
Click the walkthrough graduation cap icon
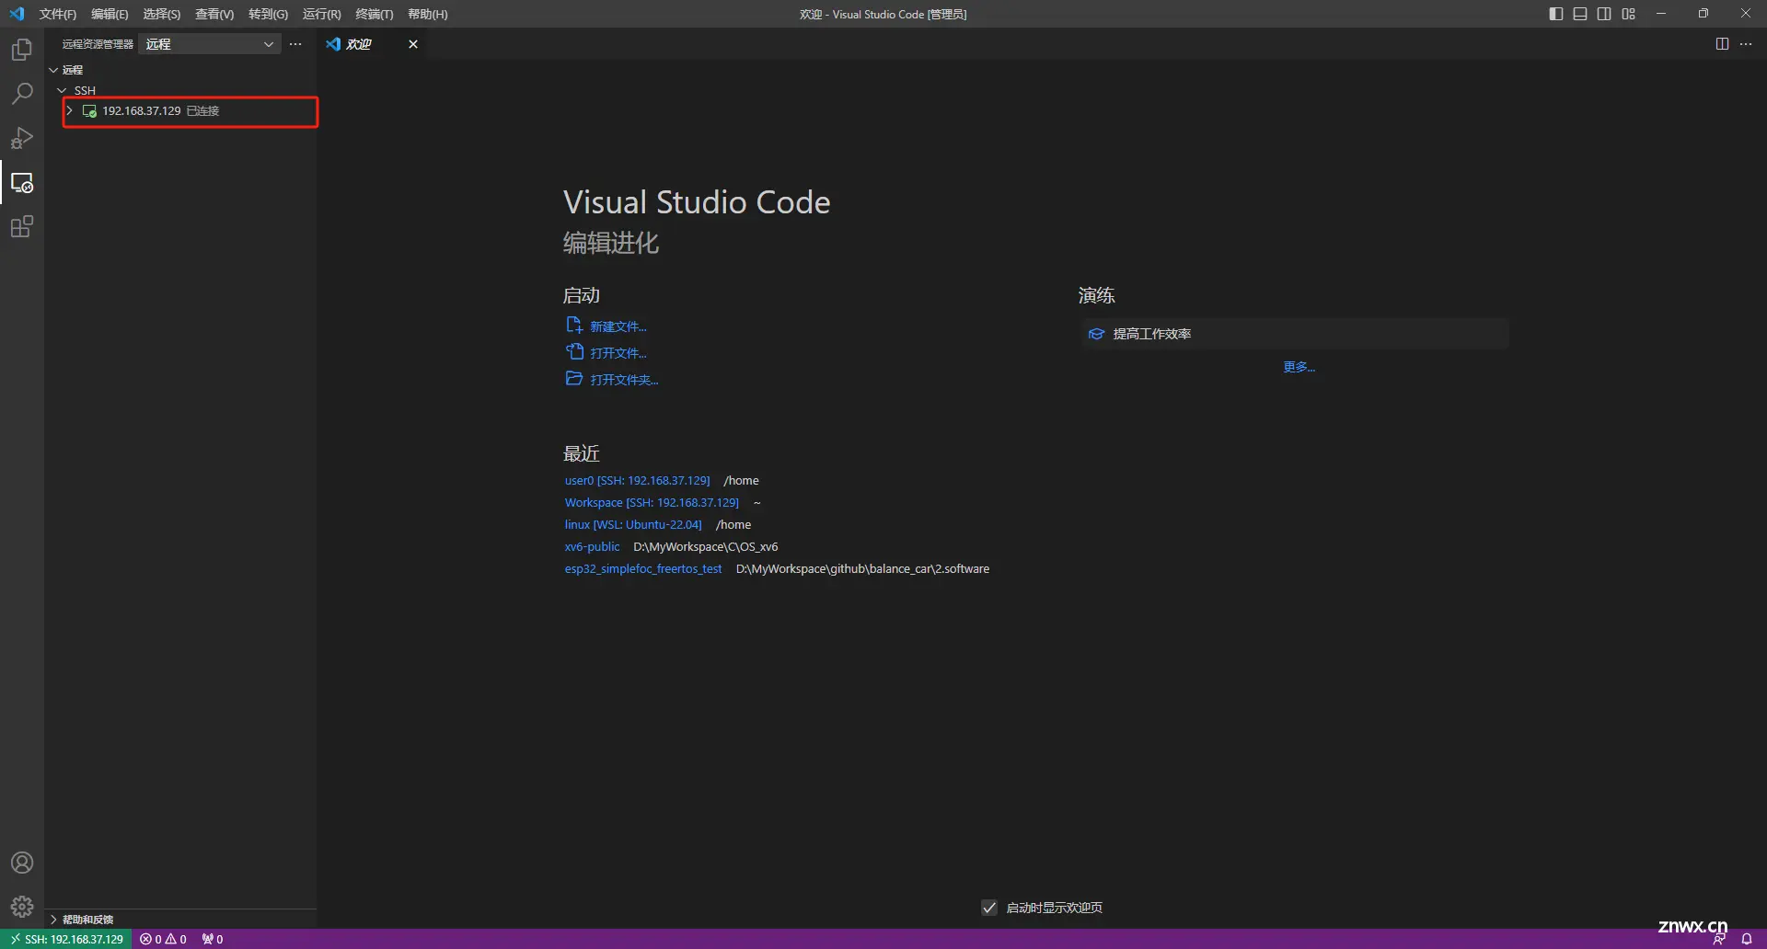[1096, 334]
